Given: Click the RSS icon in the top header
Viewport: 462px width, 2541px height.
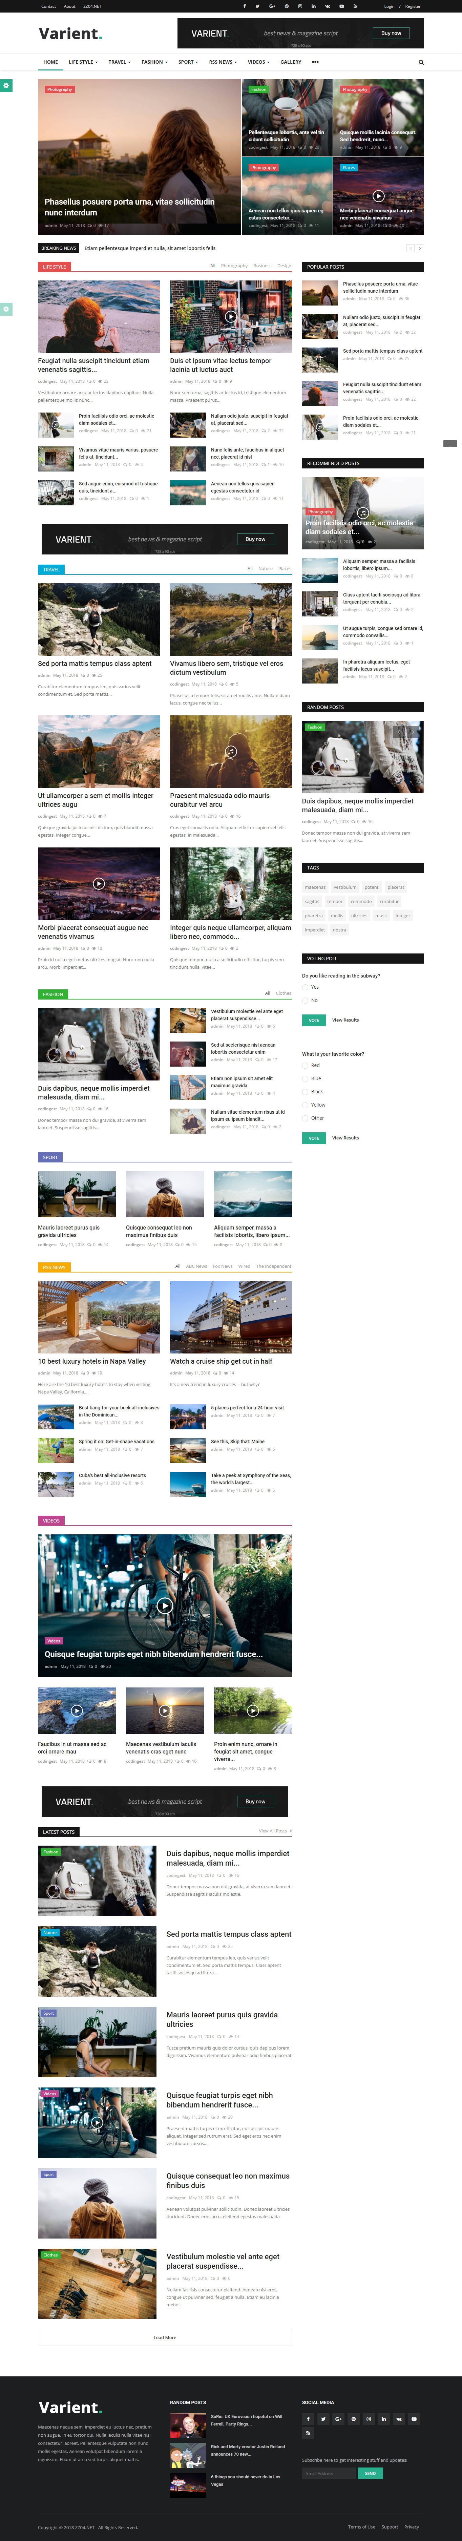Looking at the screenshot, I should click(355, 6).
